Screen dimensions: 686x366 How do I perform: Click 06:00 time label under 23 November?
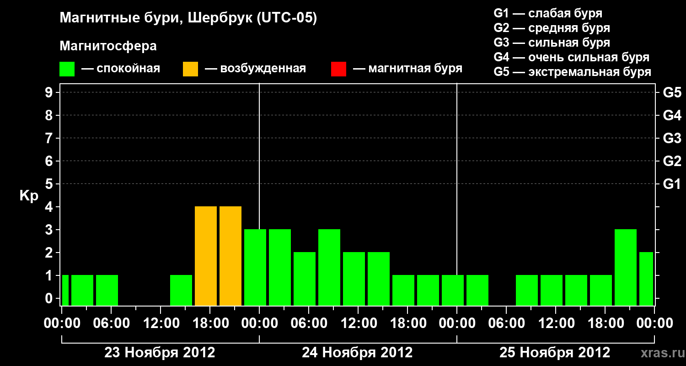tap(111, 323)
